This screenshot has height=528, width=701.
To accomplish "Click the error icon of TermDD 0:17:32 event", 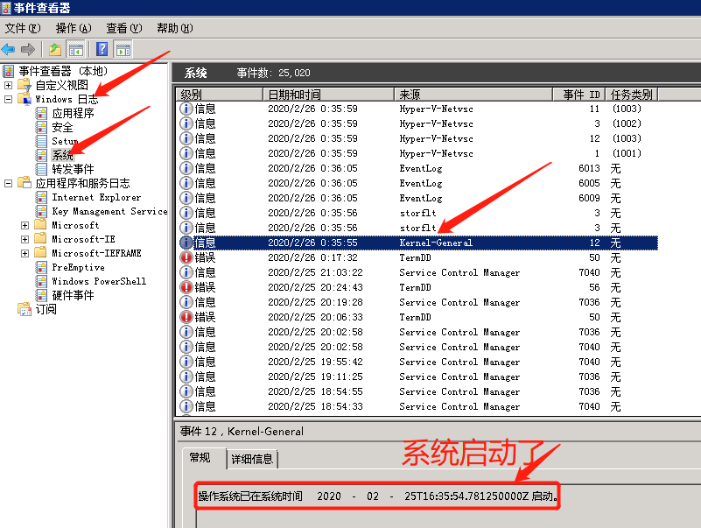I will tap(186, 257).
